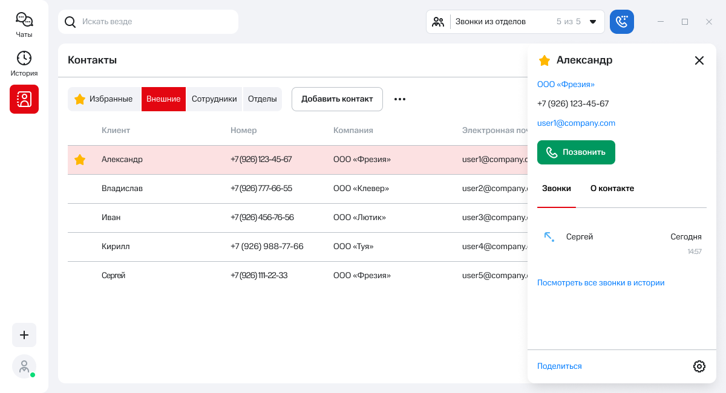Open the three-dots more options menu
This screenshot has height=393, width=726.
[400, 99]
